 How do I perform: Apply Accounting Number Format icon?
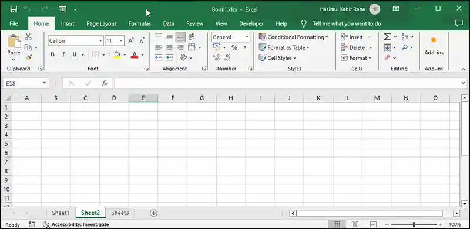click(216, 47)
